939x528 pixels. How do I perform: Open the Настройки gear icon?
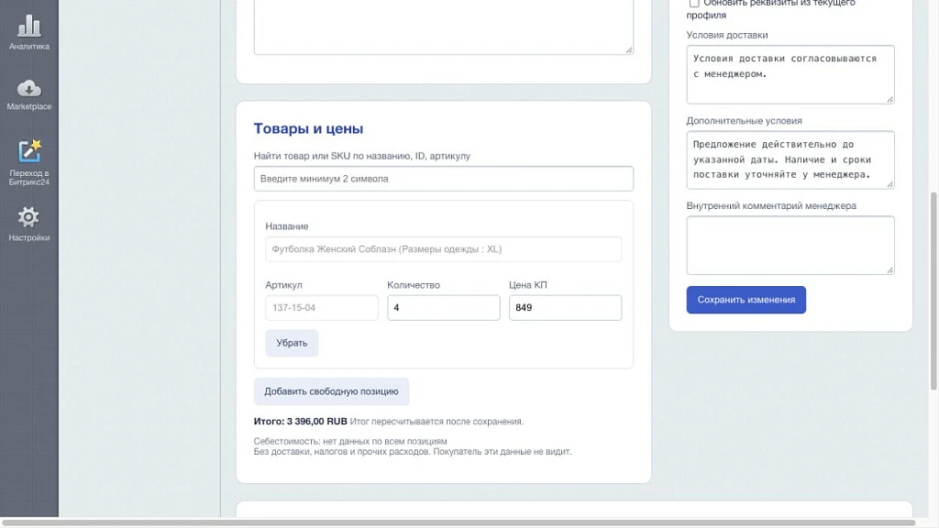point(28,216)
